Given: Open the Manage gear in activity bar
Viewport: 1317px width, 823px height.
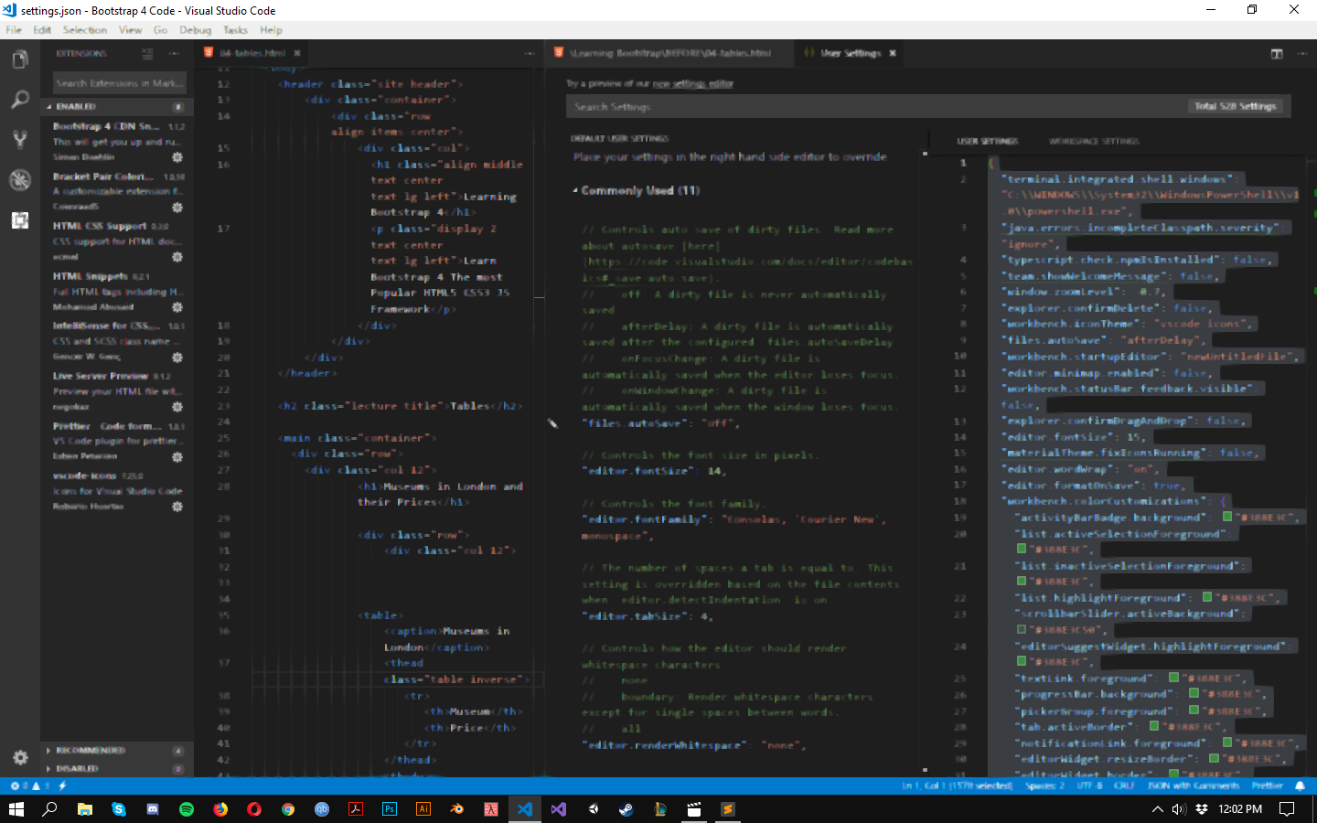Looking at the screenshot, I should click(x=19, y=757).
